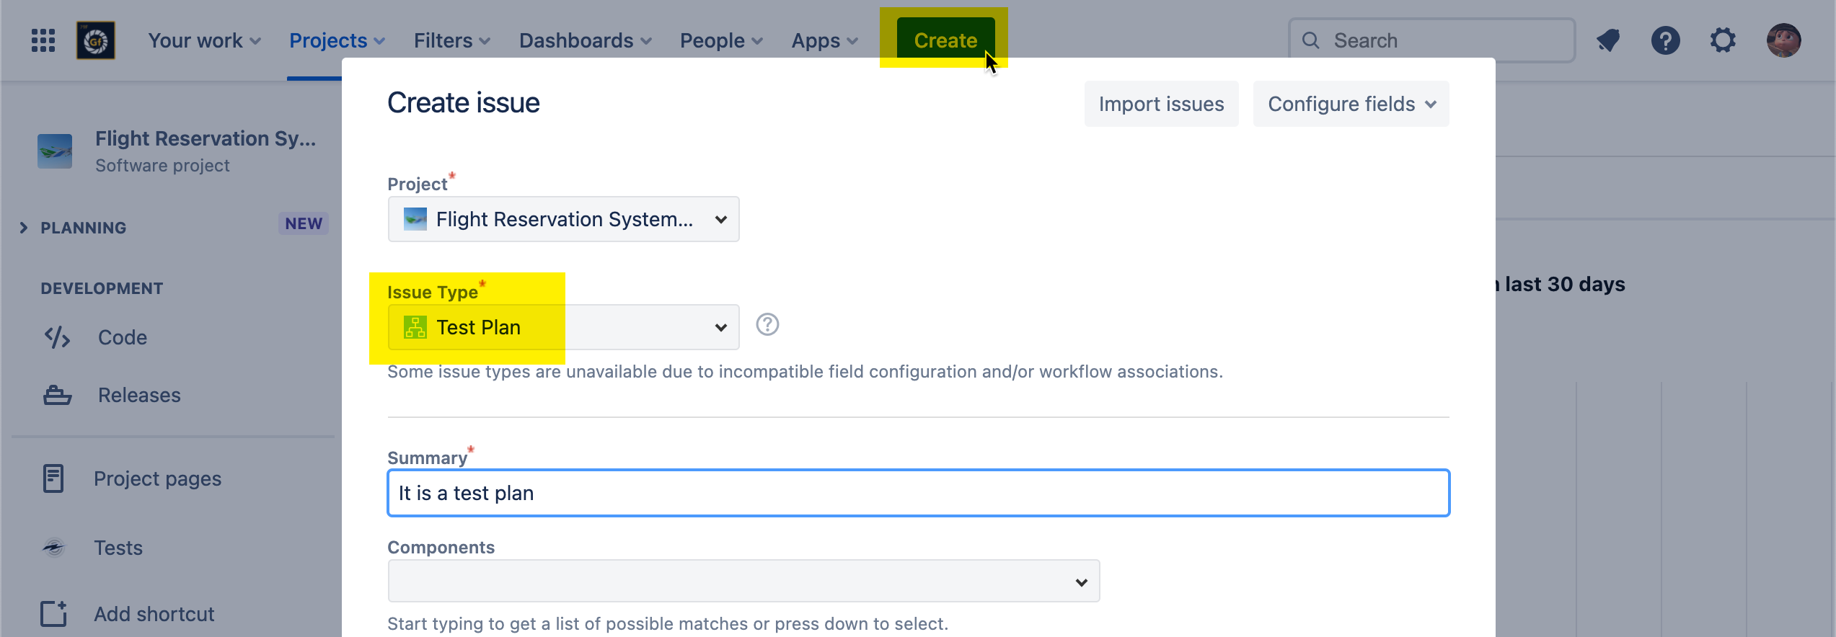Screen dimensions: 1836x637
Task: Open Code in the sidebar
Action: (x=122, y=337)
